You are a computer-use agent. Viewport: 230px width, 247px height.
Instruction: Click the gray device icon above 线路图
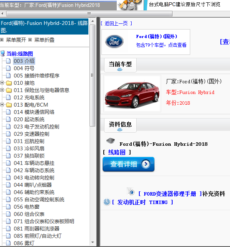111,141
